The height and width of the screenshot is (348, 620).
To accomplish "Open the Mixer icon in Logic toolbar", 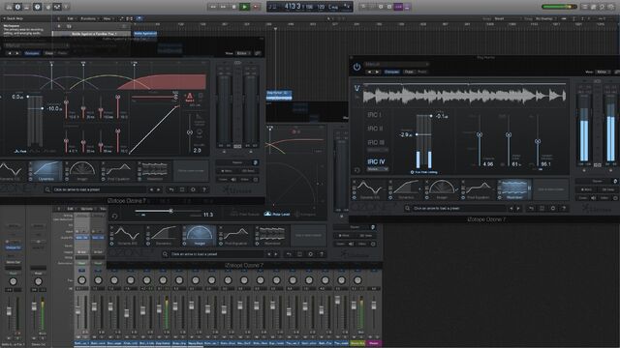I will click(57, 7).
